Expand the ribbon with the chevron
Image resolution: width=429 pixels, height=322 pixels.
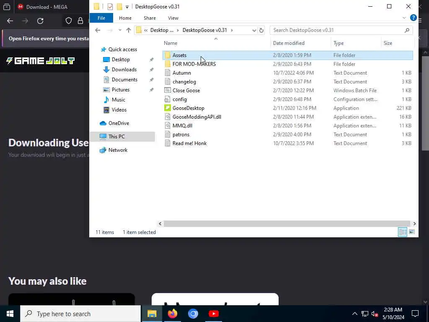click(404, 18)
